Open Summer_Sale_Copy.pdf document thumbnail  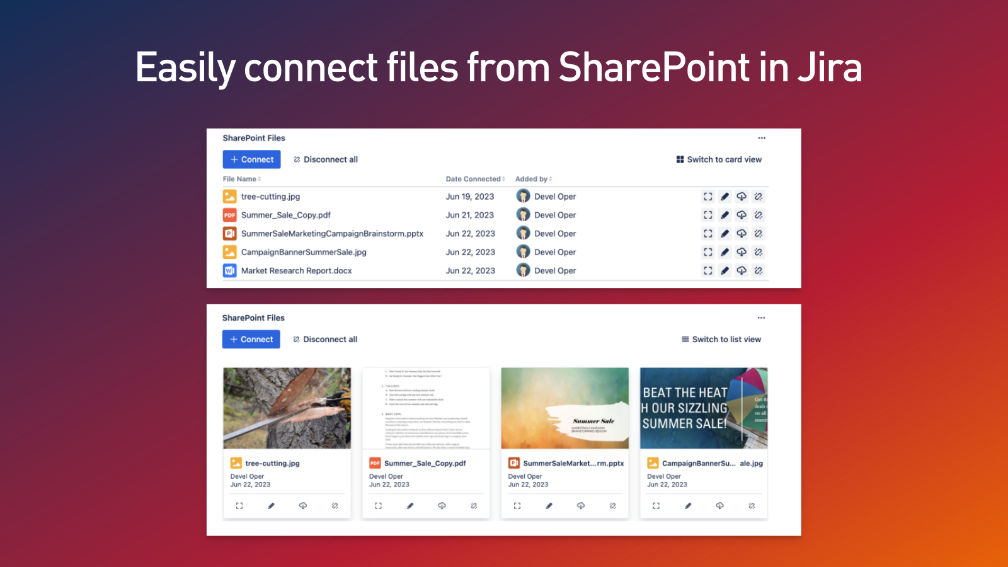click(426, 408)
